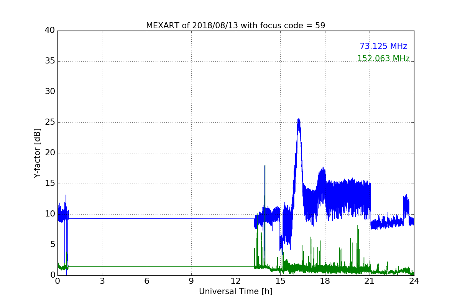Click the x-axis tick label '18'

(325, 281)
